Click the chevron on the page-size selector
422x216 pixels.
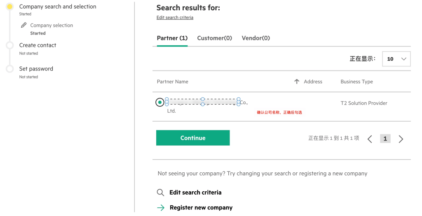tap(403, 59)
